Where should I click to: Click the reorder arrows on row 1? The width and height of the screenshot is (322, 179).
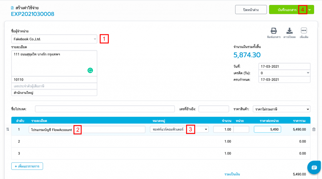coord(8,129)
